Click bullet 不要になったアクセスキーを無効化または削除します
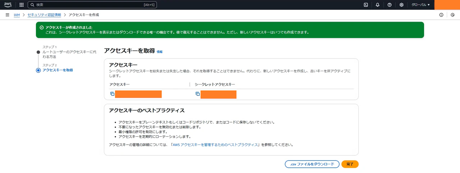Viewport: 460px width, 173px height. [160, 127]
